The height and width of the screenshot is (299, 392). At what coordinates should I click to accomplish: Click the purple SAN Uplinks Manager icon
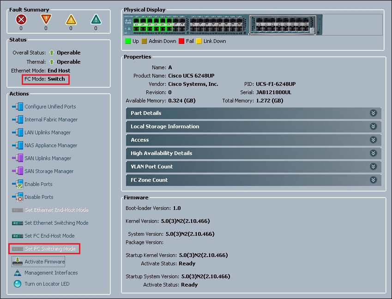tap(18, 158)
